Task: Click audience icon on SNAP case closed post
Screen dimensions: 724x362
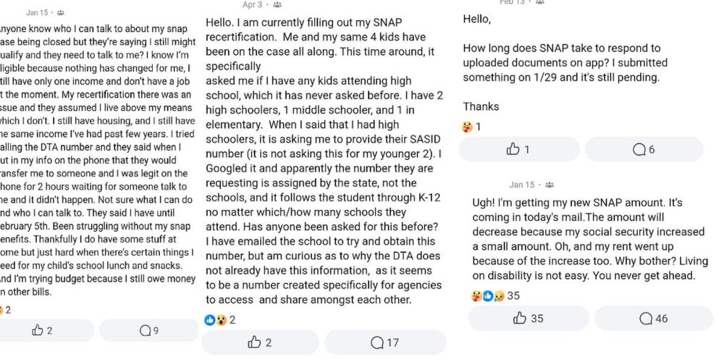Action: [61, 13]
